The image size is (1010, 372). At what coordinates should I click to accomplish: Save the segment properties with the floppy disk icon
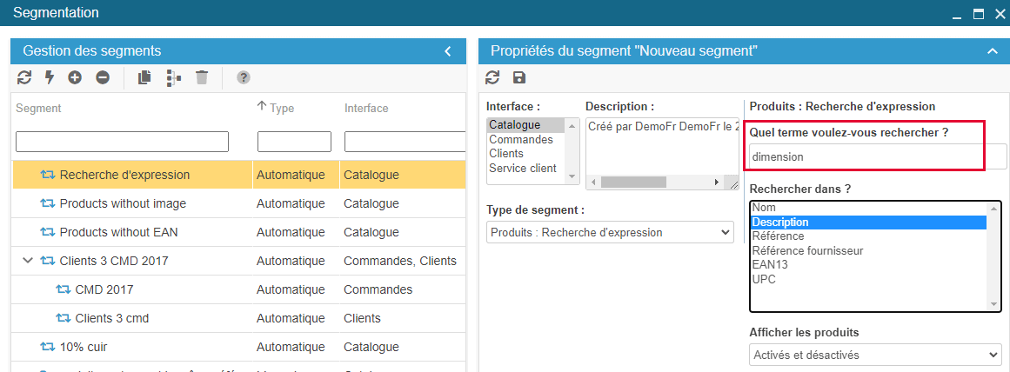pos(519,77)
